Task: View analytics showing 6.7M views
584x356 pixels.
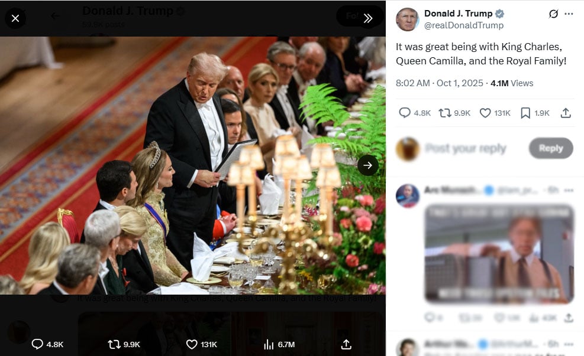Action: click(269, 344)
